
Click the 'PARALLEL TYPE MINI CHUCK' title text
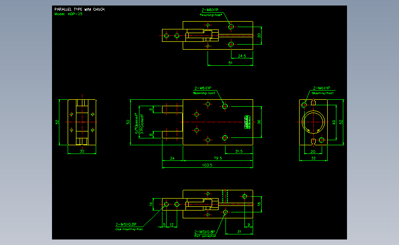[80, 9]
